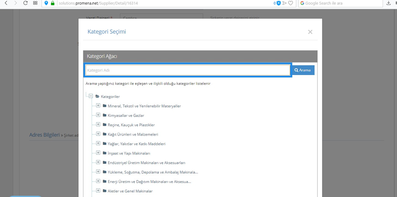Go back with the browser back arrow
Viewport: 397px width, 197px height.
[6, 3]
